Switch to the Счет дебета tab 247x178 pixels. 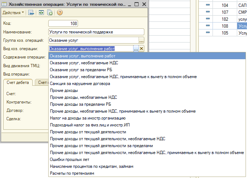click(x=18, y=82)
